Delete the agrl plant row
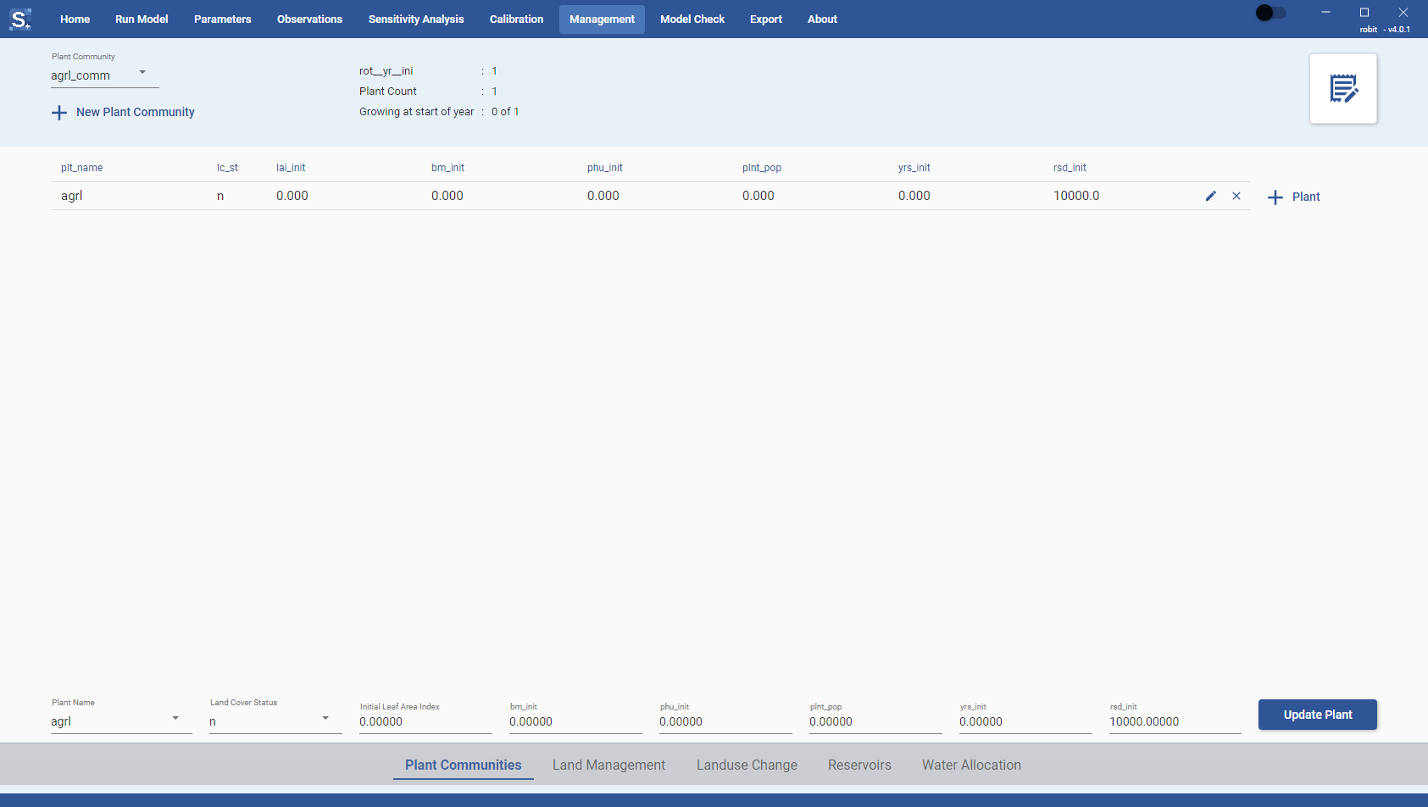The height and width of the screenshot is (807, 1428). coord(1236,196)
